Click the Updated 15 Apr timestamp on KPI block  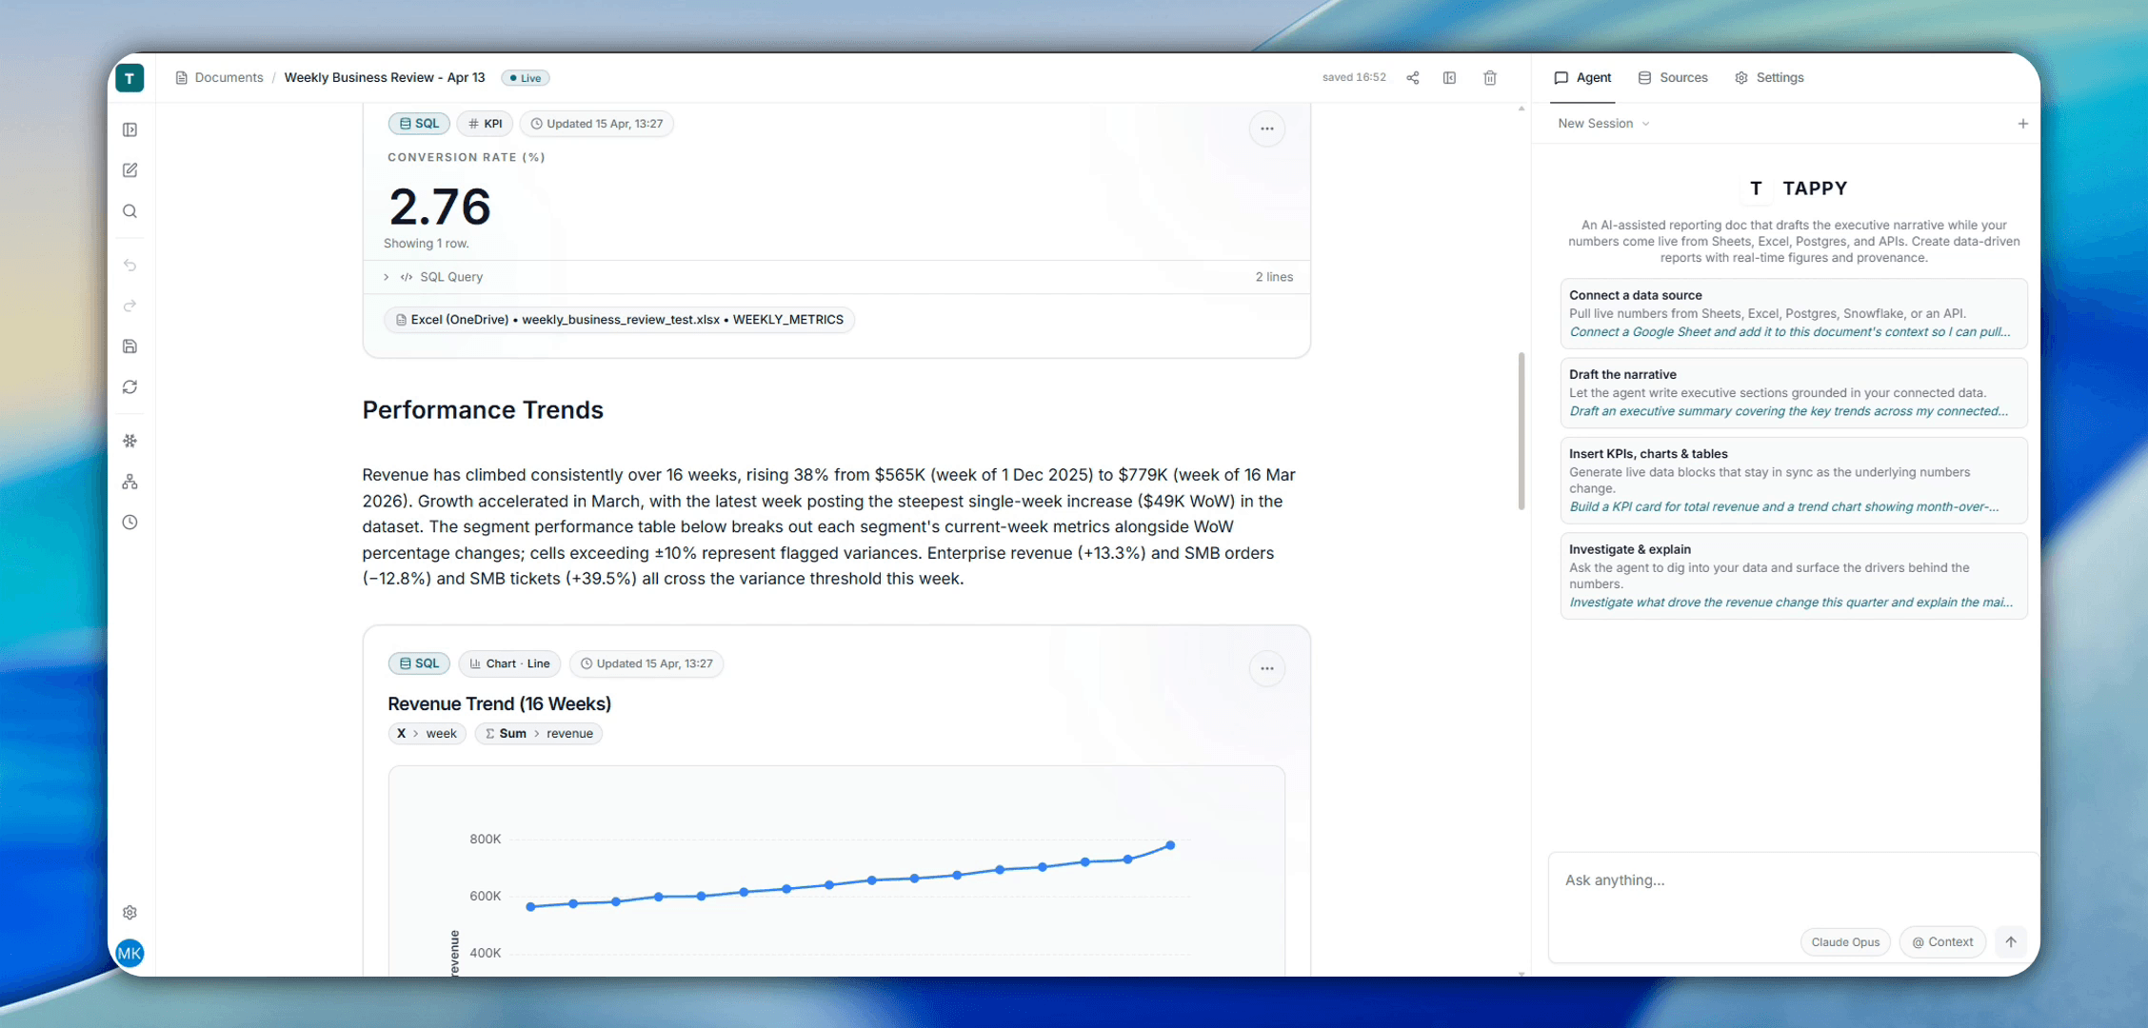click(597, 124)
